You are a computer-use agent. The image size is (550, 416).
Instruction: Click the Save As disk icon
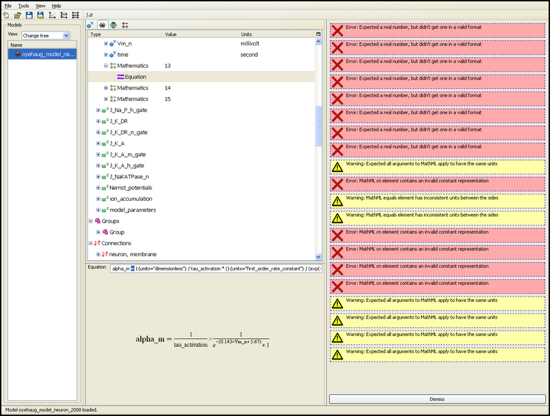[x=40, y=15]
